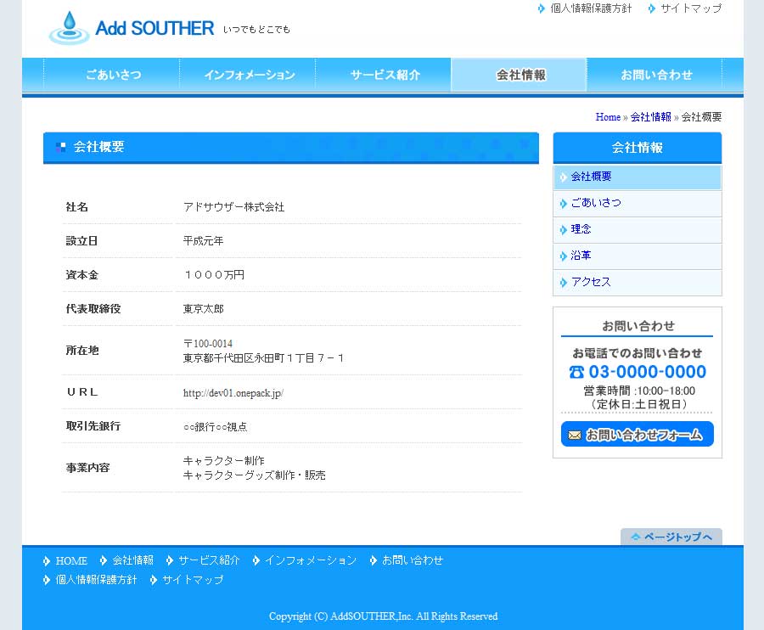Viewport: 764px width, 630px height.
Task: Open アクセス from the sidebar menu
Action: [591, 282]
